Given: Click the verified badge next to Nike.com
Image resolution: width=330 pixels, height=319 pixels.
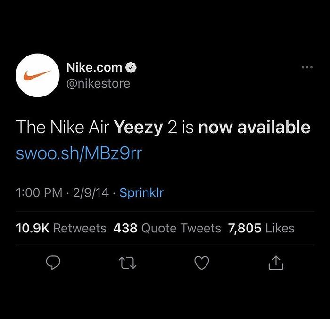Looking at the screenshot, I should [131, 67].
